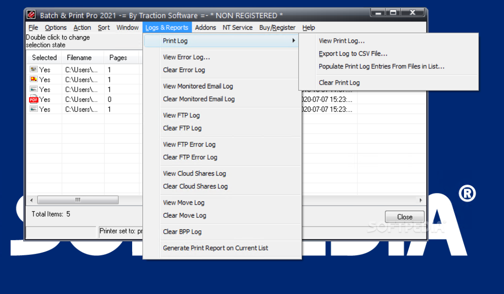Choose Export Log to CSV File...
Viewport: 504px width, 294px height.
pyautogui.click(x=353, y=53)
